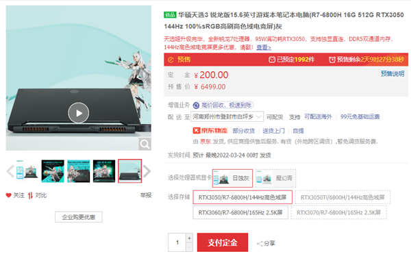Open the 查看> link in promo text

point(264,47)
